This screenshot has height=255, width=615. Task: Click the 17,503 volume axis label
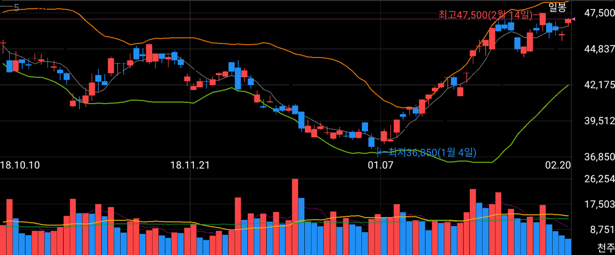[599, 204]
